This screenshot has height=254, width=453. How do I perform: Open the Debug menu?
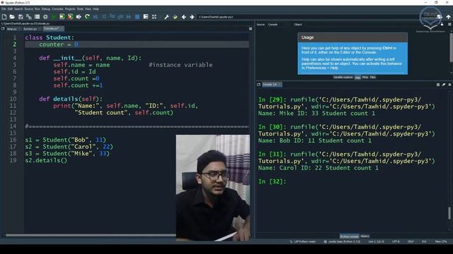45,9
